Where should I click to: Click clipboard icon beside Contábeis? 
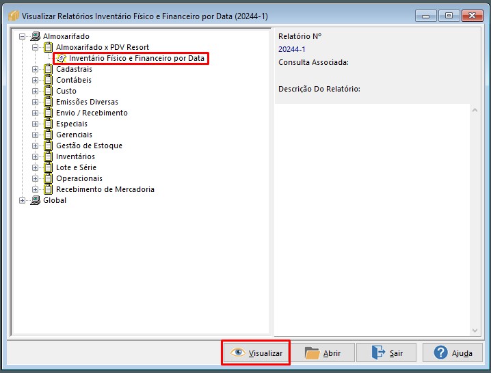pyautogui.click(x=48, y=80)
